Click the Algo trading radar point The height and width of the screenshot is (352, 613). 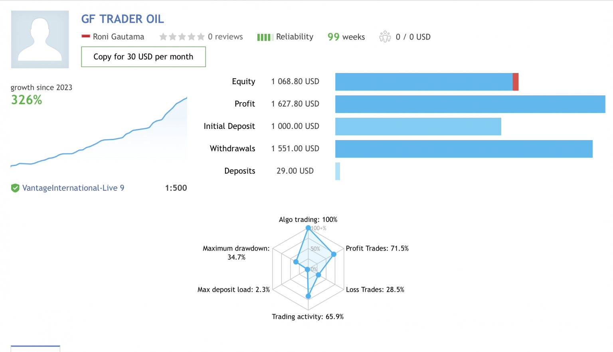click(x=308, y=228)
